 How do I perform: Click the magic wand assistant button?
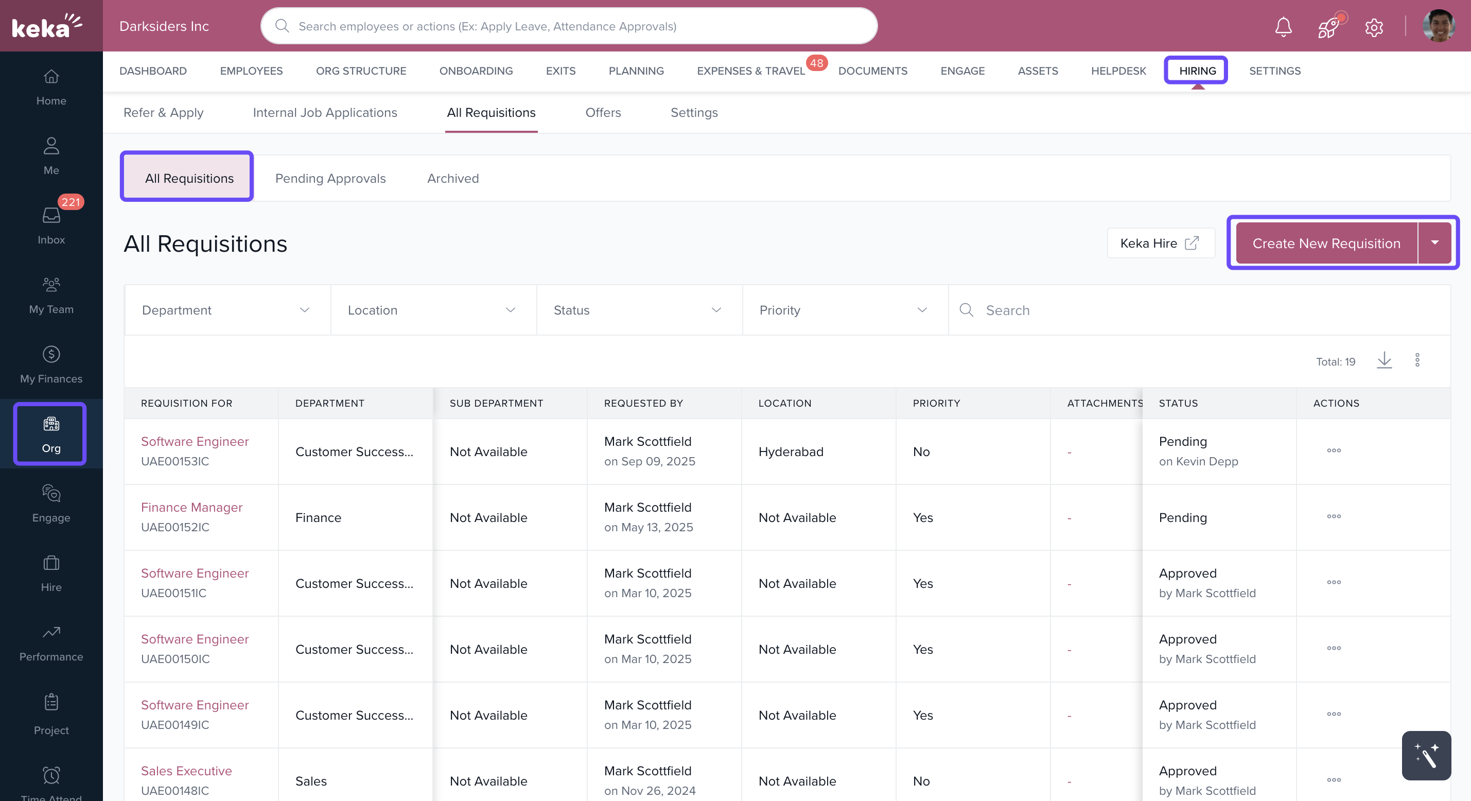pyautogui.click(x=1426, y=755)
